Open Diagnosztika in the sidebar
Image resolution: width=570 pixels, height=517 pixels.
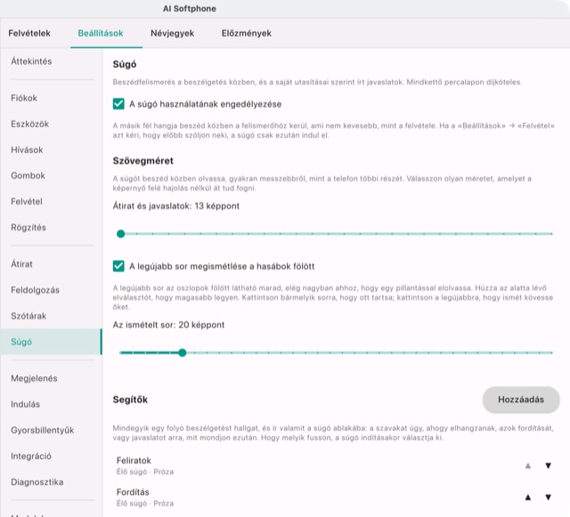point(51,481)
